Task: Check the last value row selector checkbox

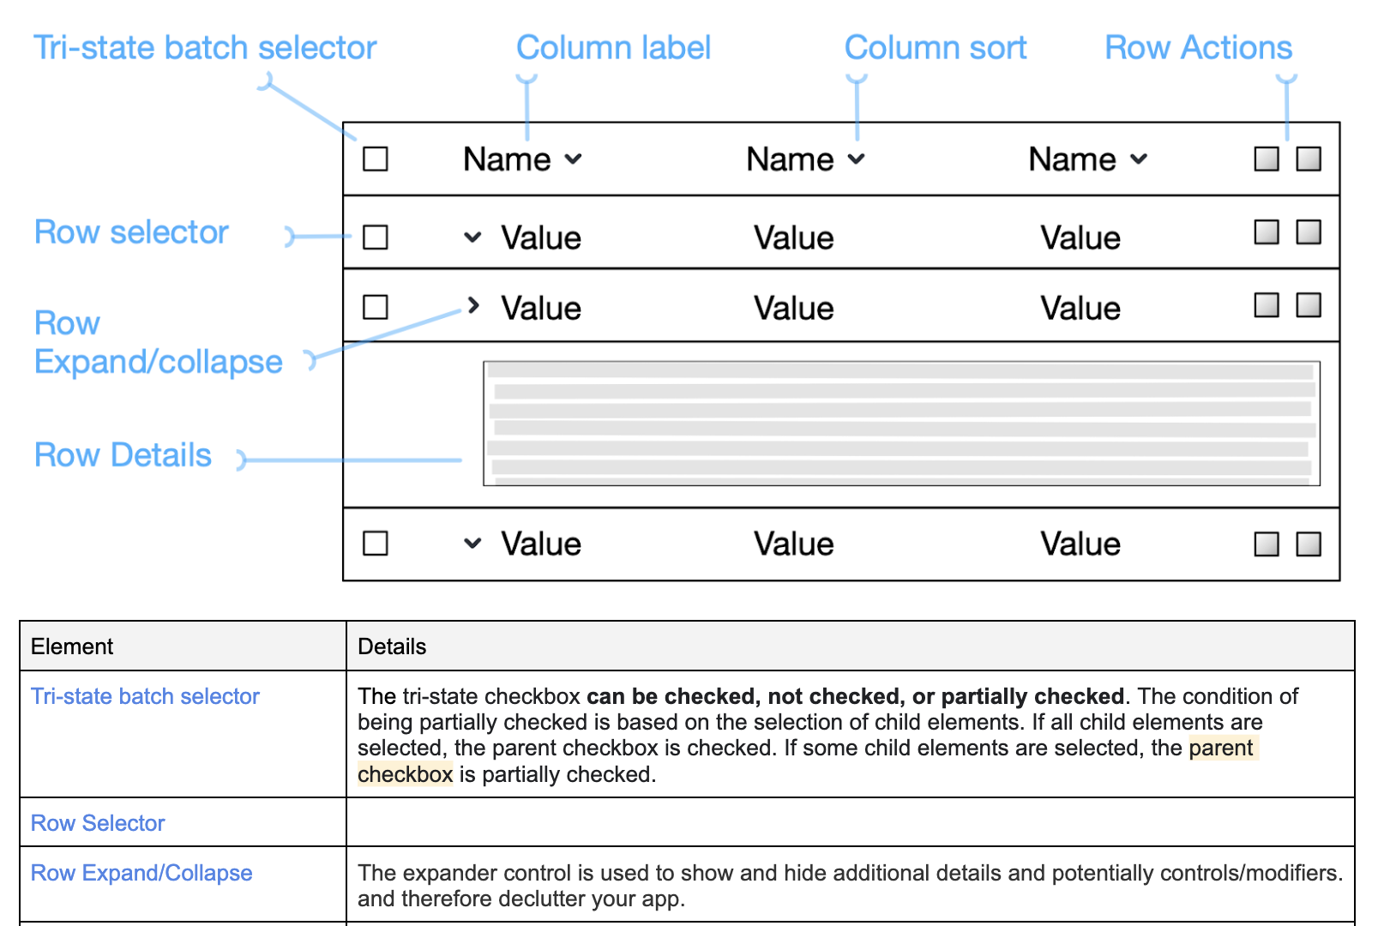Action: coord(376,544)
